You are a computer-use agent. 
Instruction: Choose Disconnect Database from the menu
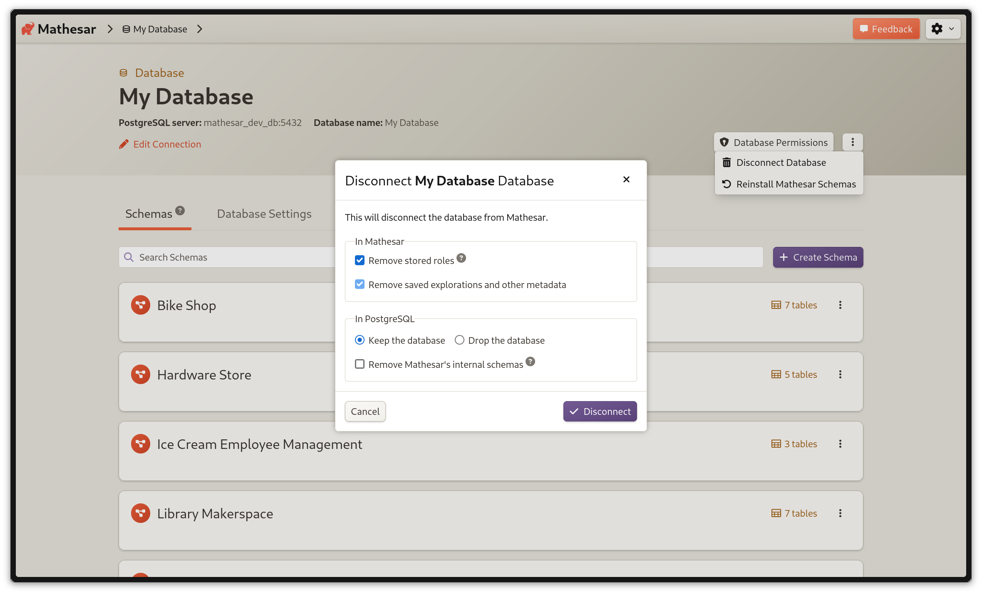coord(789,163)
